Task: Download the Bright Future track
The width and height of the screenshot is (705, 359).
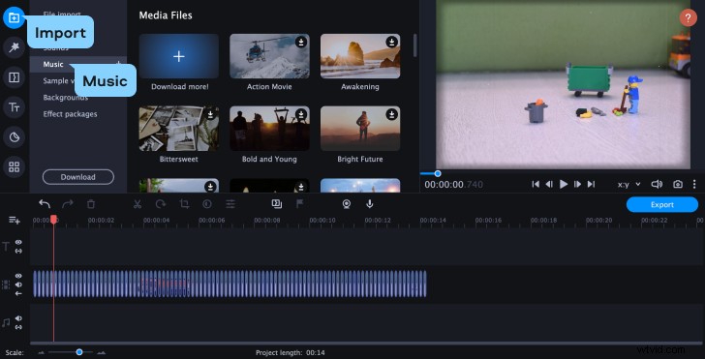Action: [391, 114]
